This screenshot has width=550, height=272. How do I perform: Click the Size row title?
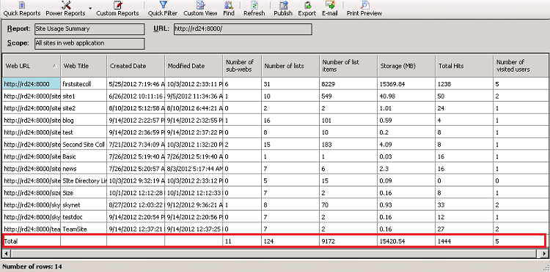point(84,192)
